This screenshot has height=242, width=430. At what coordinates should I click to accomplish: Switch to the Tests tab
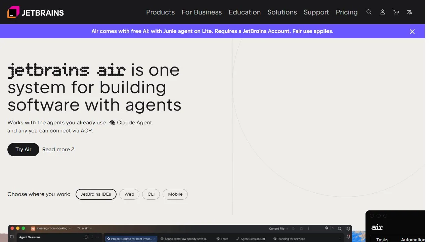[222, 239]
